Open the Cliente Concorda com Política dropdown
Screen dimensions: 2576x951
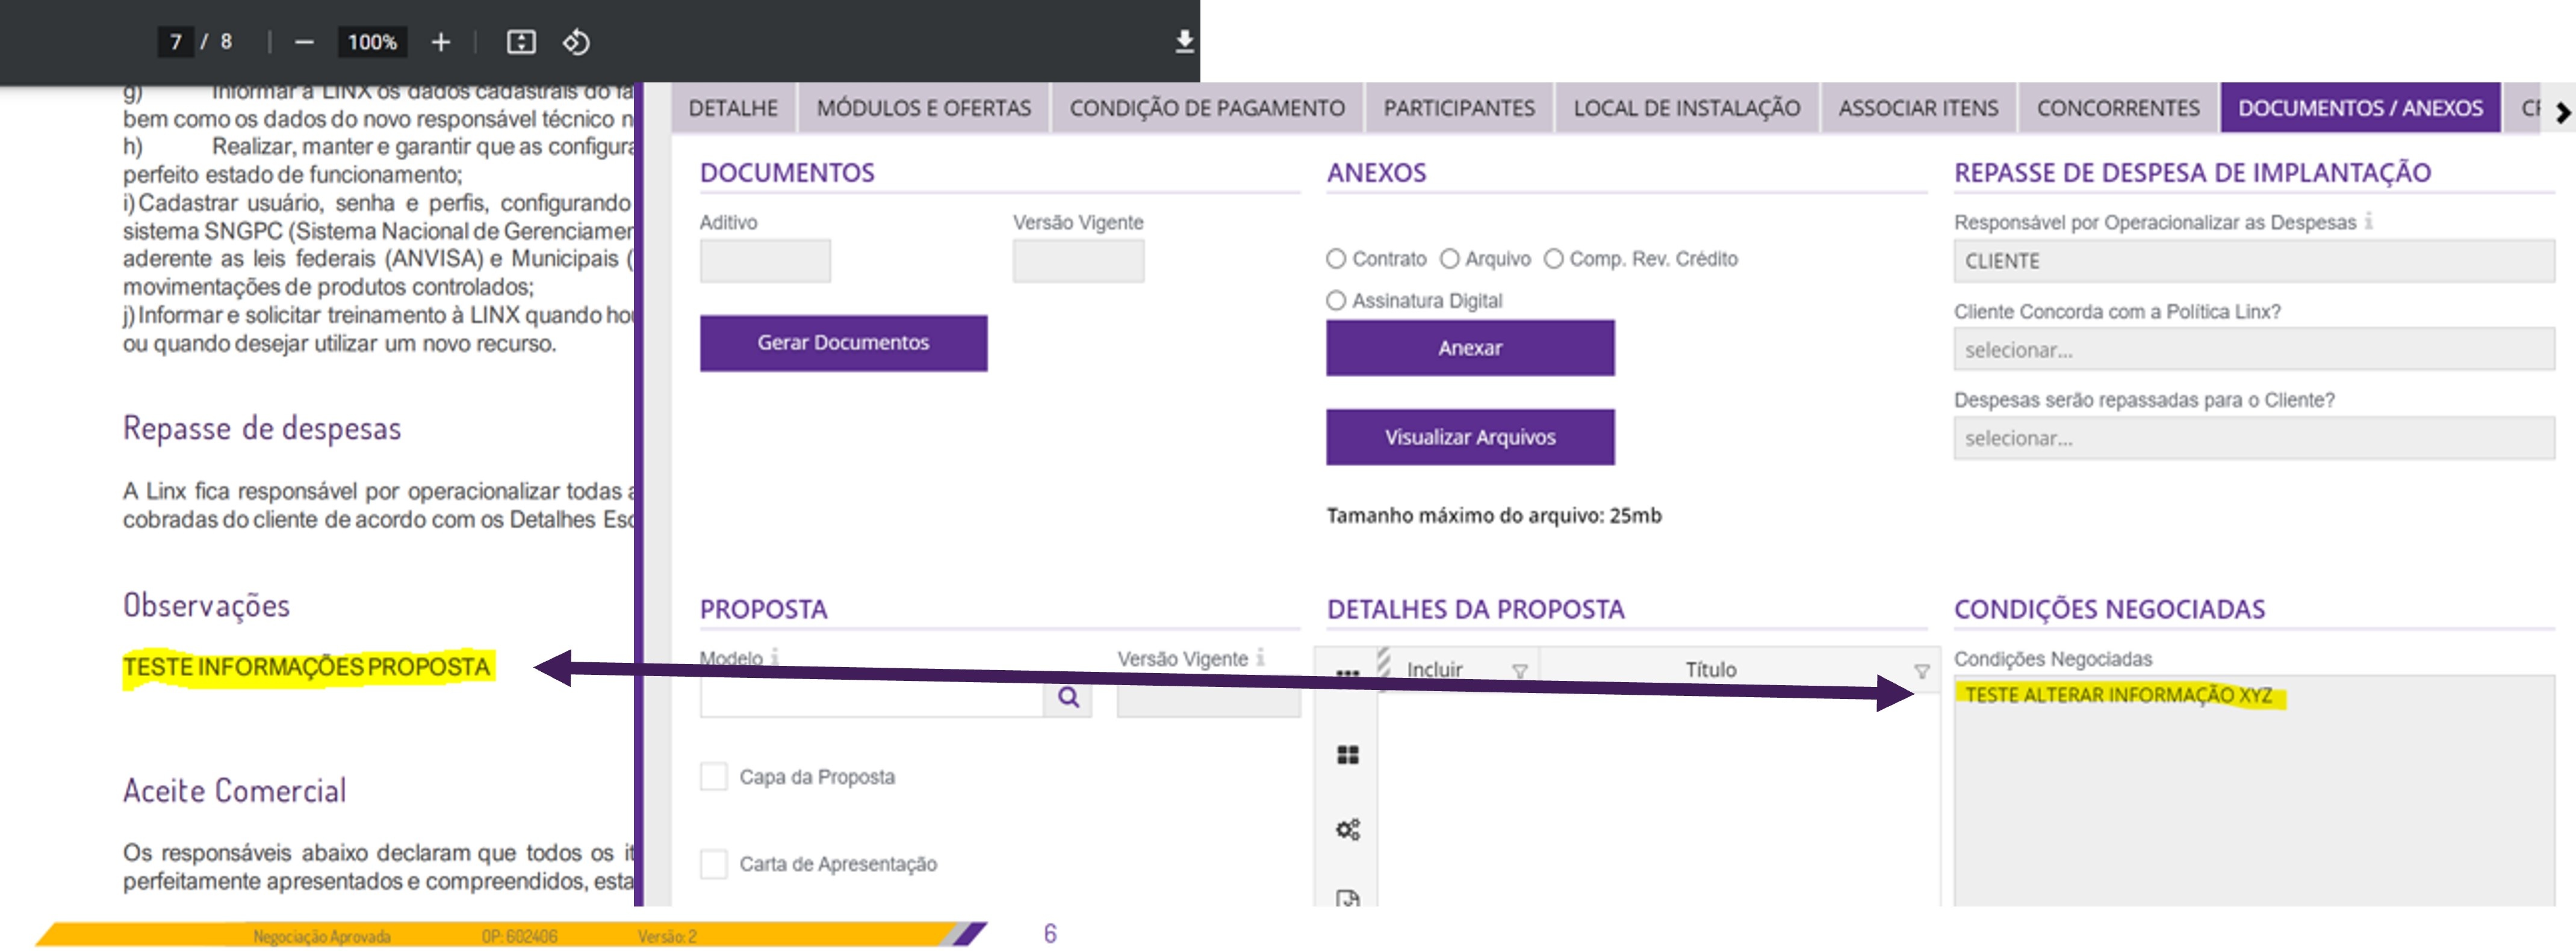coord(2252,351)
